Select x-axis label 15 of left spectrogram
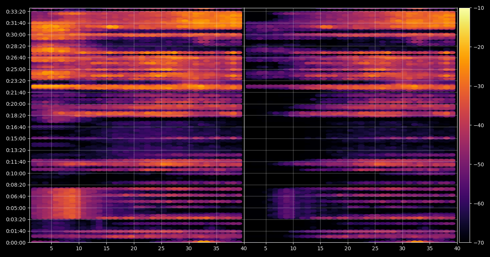Viewport: 490px width, 257px height. click(x=106, y=249)
